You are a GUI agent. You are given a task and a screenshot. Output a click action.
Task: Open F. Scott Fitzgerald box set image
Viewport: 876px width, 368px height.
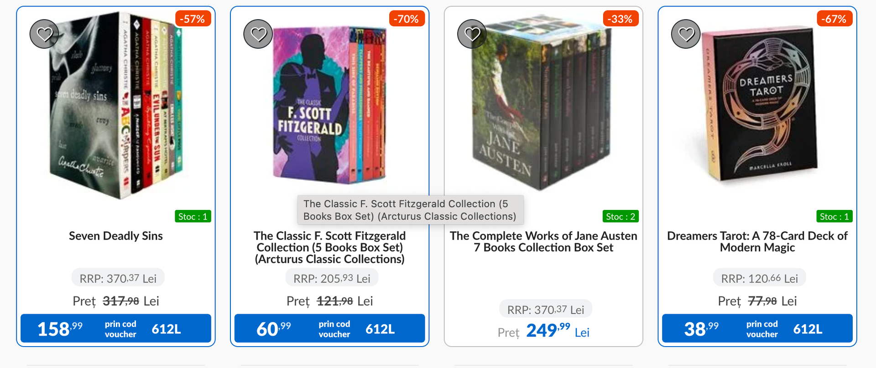pos(329,105)
